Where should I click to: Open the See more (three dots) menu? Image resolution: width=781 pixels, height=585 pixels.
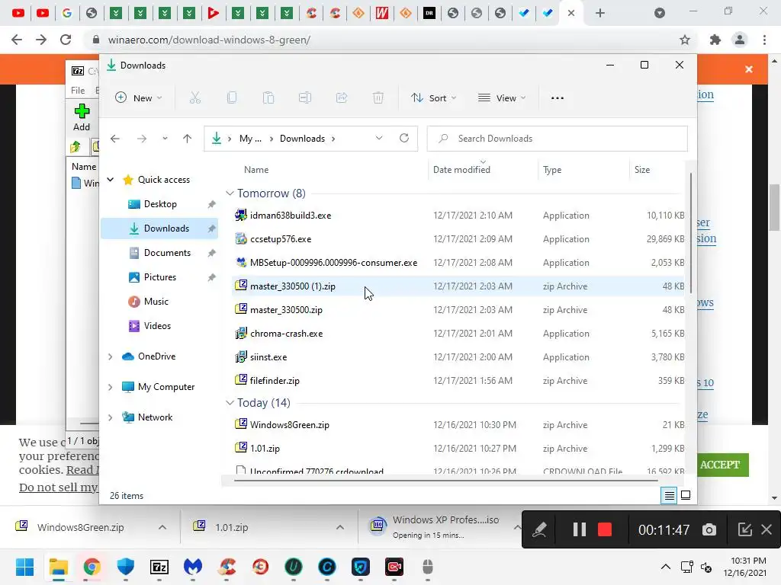[558, 98]
